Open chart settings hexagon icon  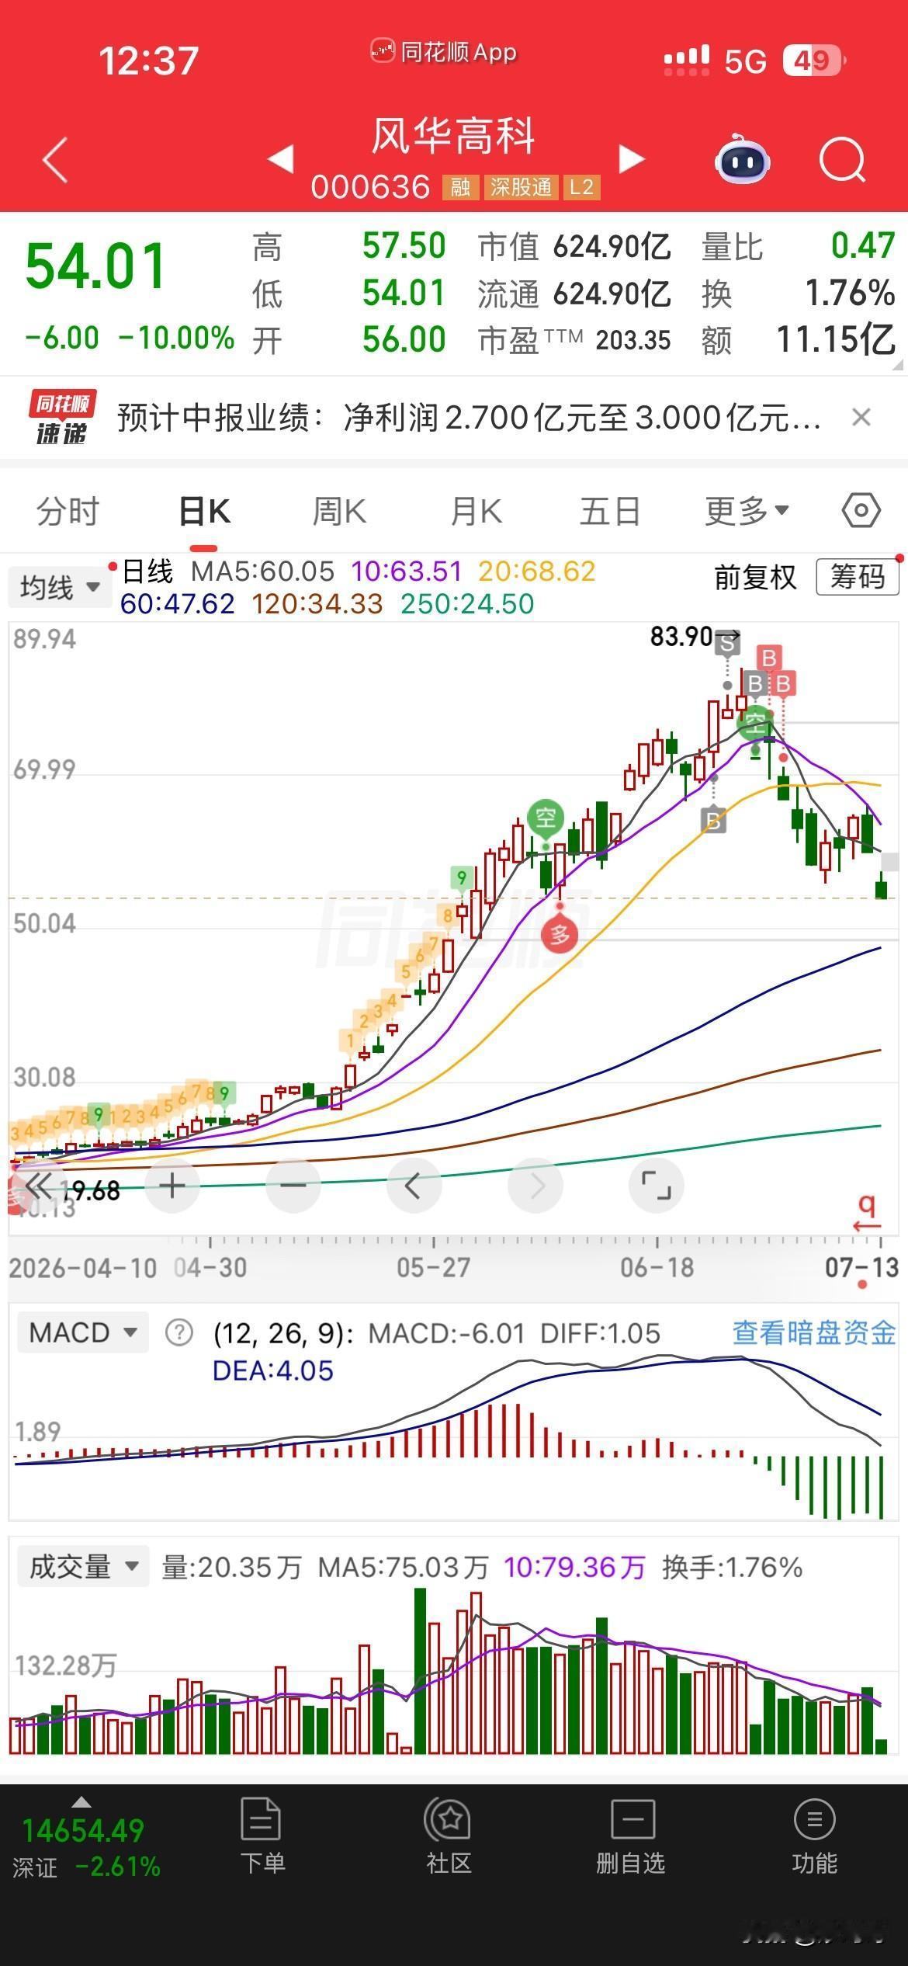tap(861, 511)
